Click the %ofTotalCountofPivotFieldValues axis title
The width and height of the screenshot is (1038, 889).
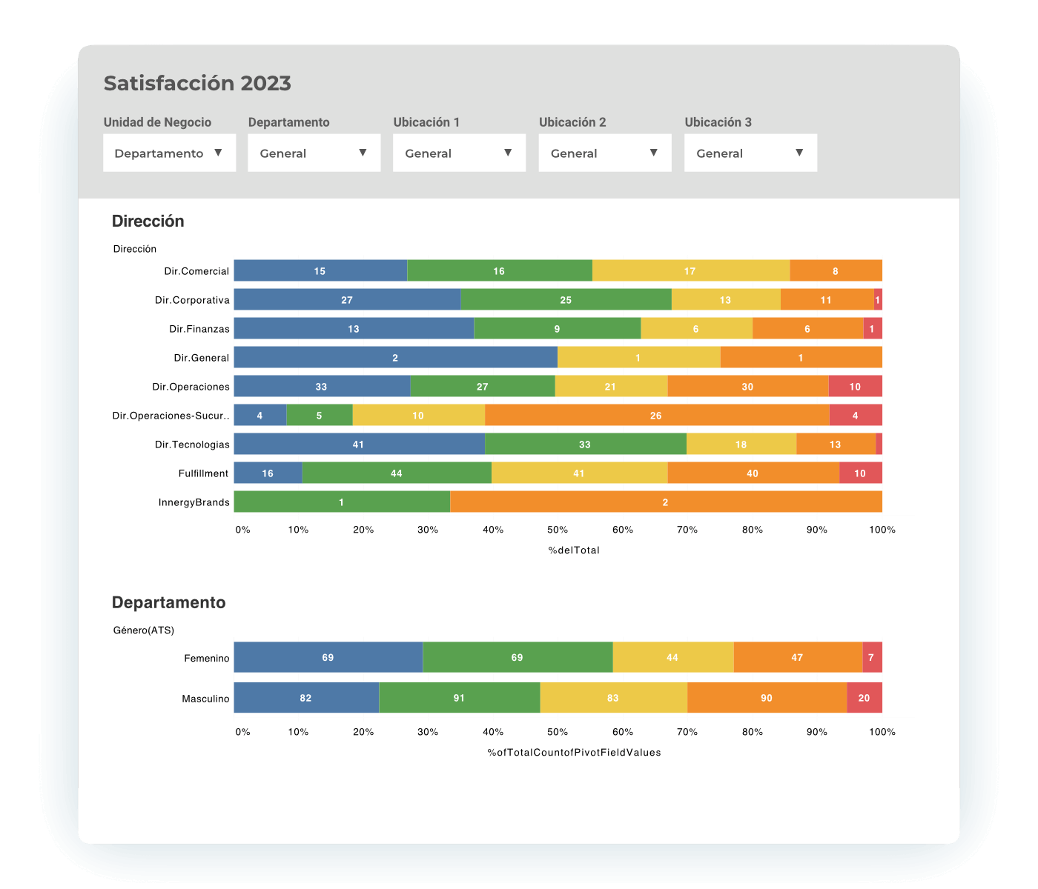click(574, 753)
